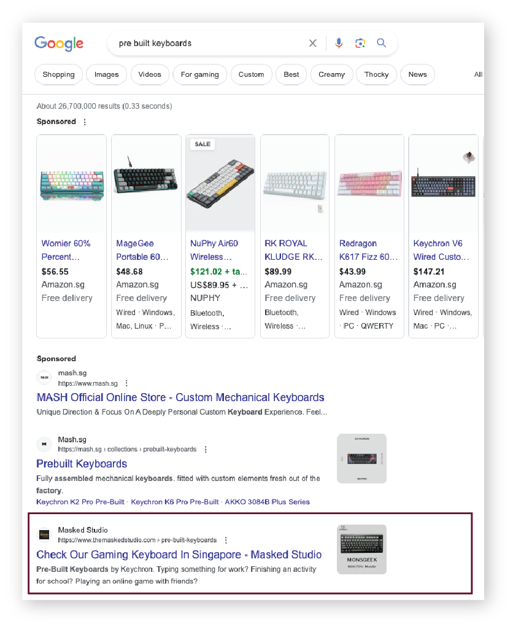Click the RK ROYAL KLUDGE product title
513x629 pixels.
[293, 250]
